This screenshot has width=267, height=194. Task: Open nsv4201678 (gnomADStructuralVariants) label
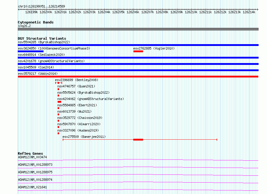point(51,61)
